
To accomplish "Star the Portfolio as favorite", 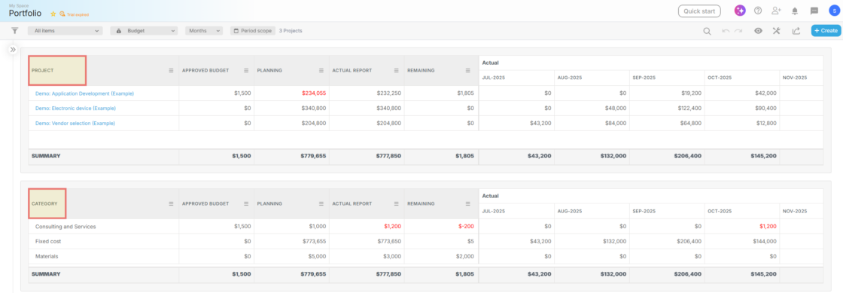I will tap(53, 14).
